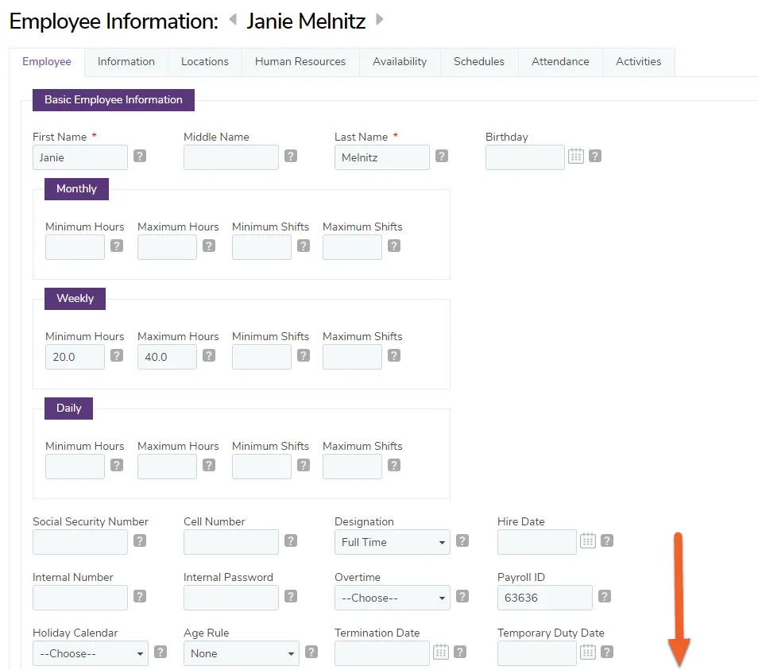Click the First Name field

click(80, 157)
